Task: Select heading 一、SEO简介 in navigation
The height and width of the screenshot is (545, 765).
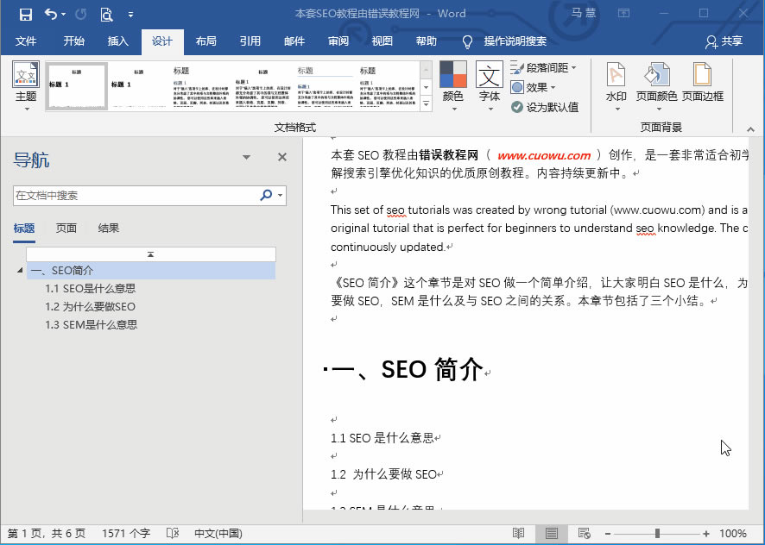Action: coord(151,271)
